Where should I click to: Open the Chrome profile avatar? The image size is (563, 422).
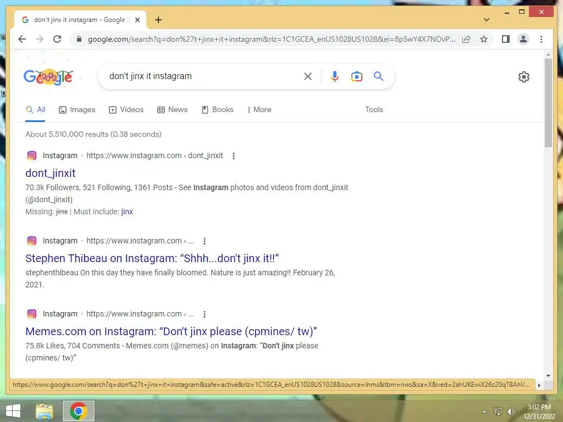click(523, 39)
